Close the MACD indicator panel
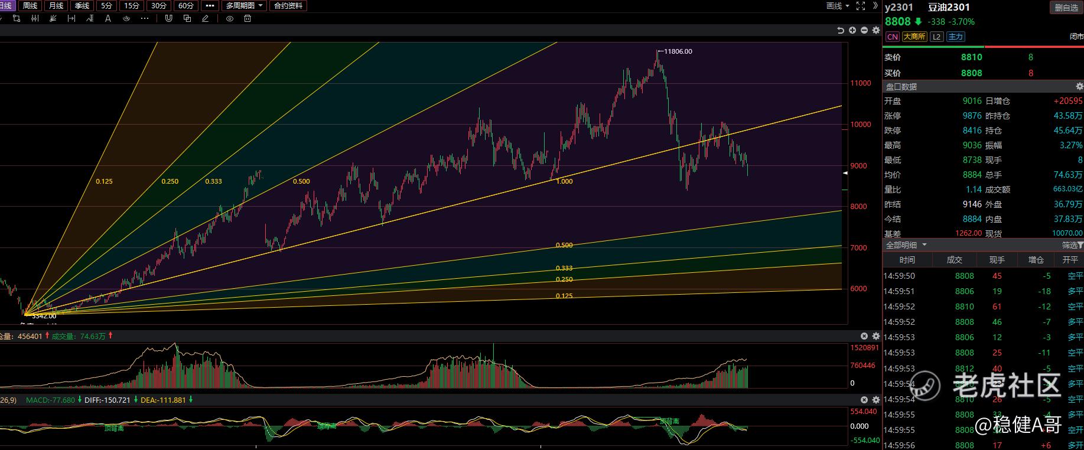This screenshot has width=1084, height=450. pyautogui.click(x=864, y=400)
